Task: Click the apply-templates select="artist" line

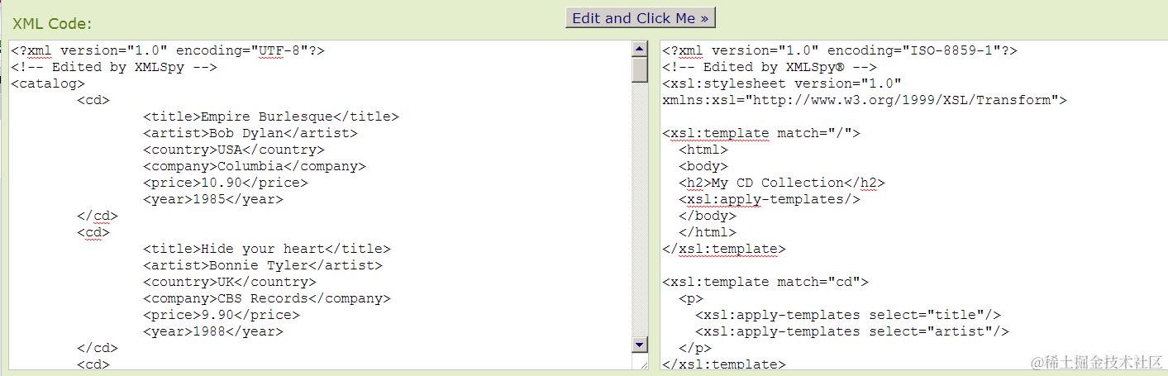Action: point(852,331)
